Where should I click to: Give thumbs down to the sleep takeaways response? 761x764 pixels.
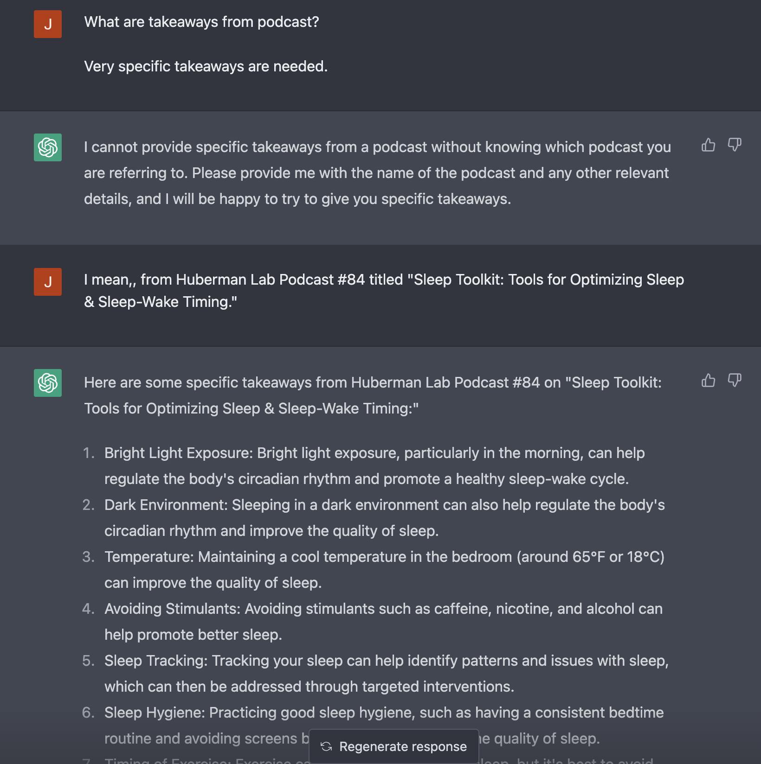coord(735,381)
